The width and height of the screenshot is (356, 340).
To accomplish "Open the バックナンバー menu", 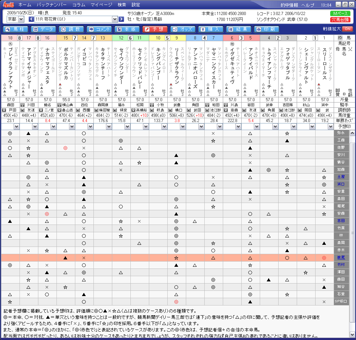I will 52,5.
